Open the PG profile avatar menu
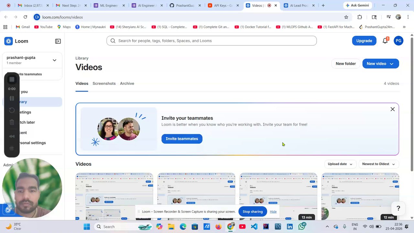Screen dimensions: 414x233 [398, 41]
